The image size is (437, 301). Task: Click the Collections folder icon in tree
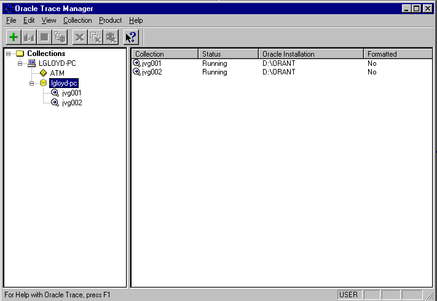click(20, 53)
